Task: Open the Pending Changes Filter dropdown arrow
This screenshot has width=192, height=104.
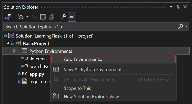Action: tap(27, 17)
